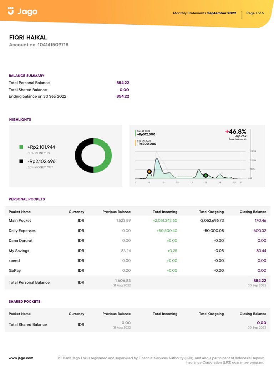Screen dimensions: 274x366
Task: Click the Sep 21 2022 +Rp512,000 chart label
Action: click(x=146, y=133)
